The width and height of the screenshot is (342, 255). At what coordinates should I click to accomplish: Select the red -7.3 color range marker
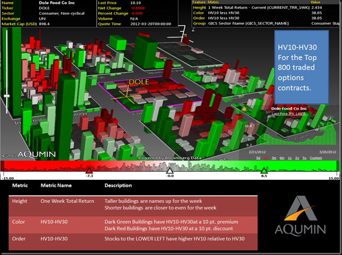pos(89,170)
